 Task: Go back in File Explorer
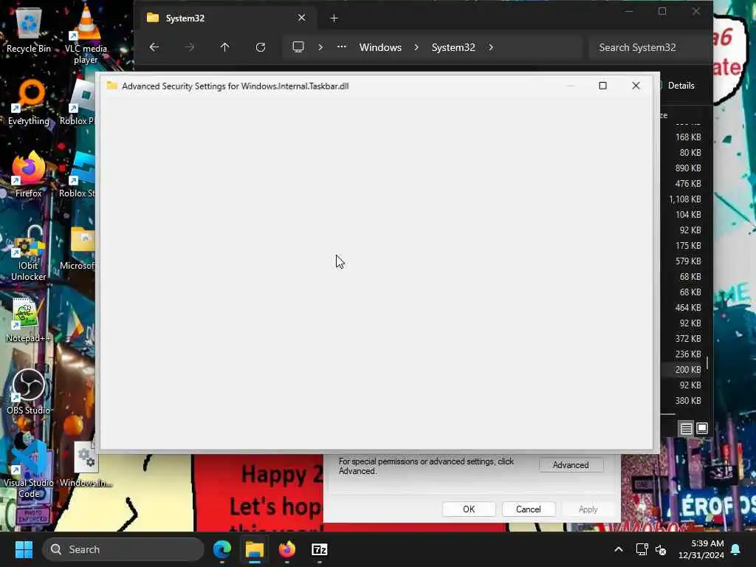coord(154,47)
